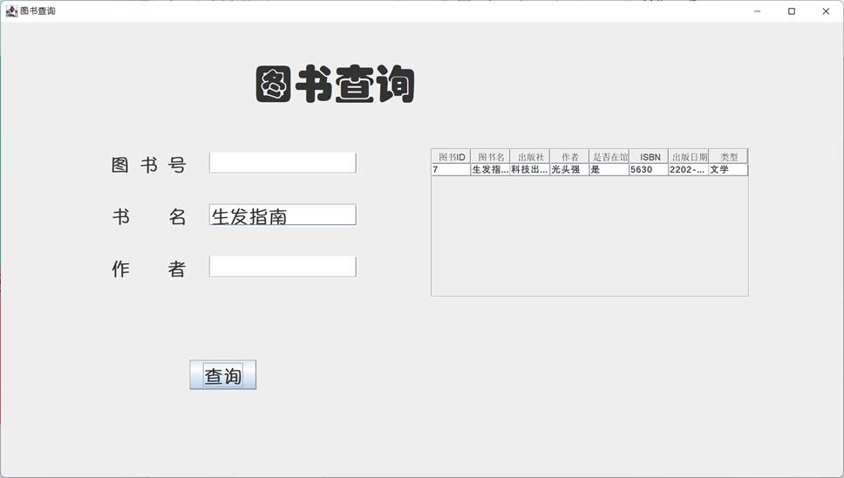Click the 作者 input field
The width and height of the screenshot is (844, 478).
pyautogui.click(x=282, y=266)
